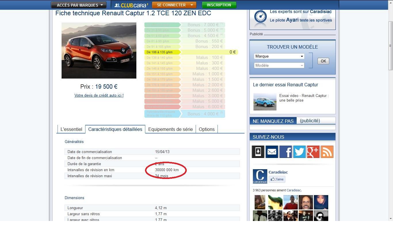The height and width of the screenshot is (246, 393).
Task: Click the Le pilote Ayari teste les sportives text
Action: click(301, 20)
